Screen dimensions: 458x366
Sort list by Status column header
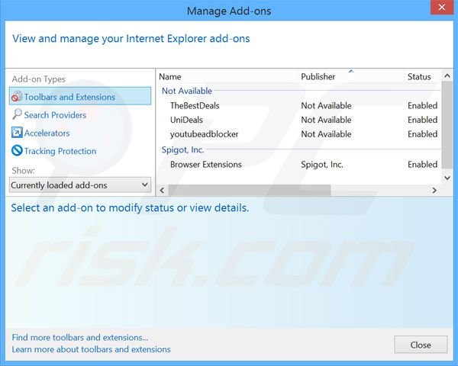coord(419,77)
